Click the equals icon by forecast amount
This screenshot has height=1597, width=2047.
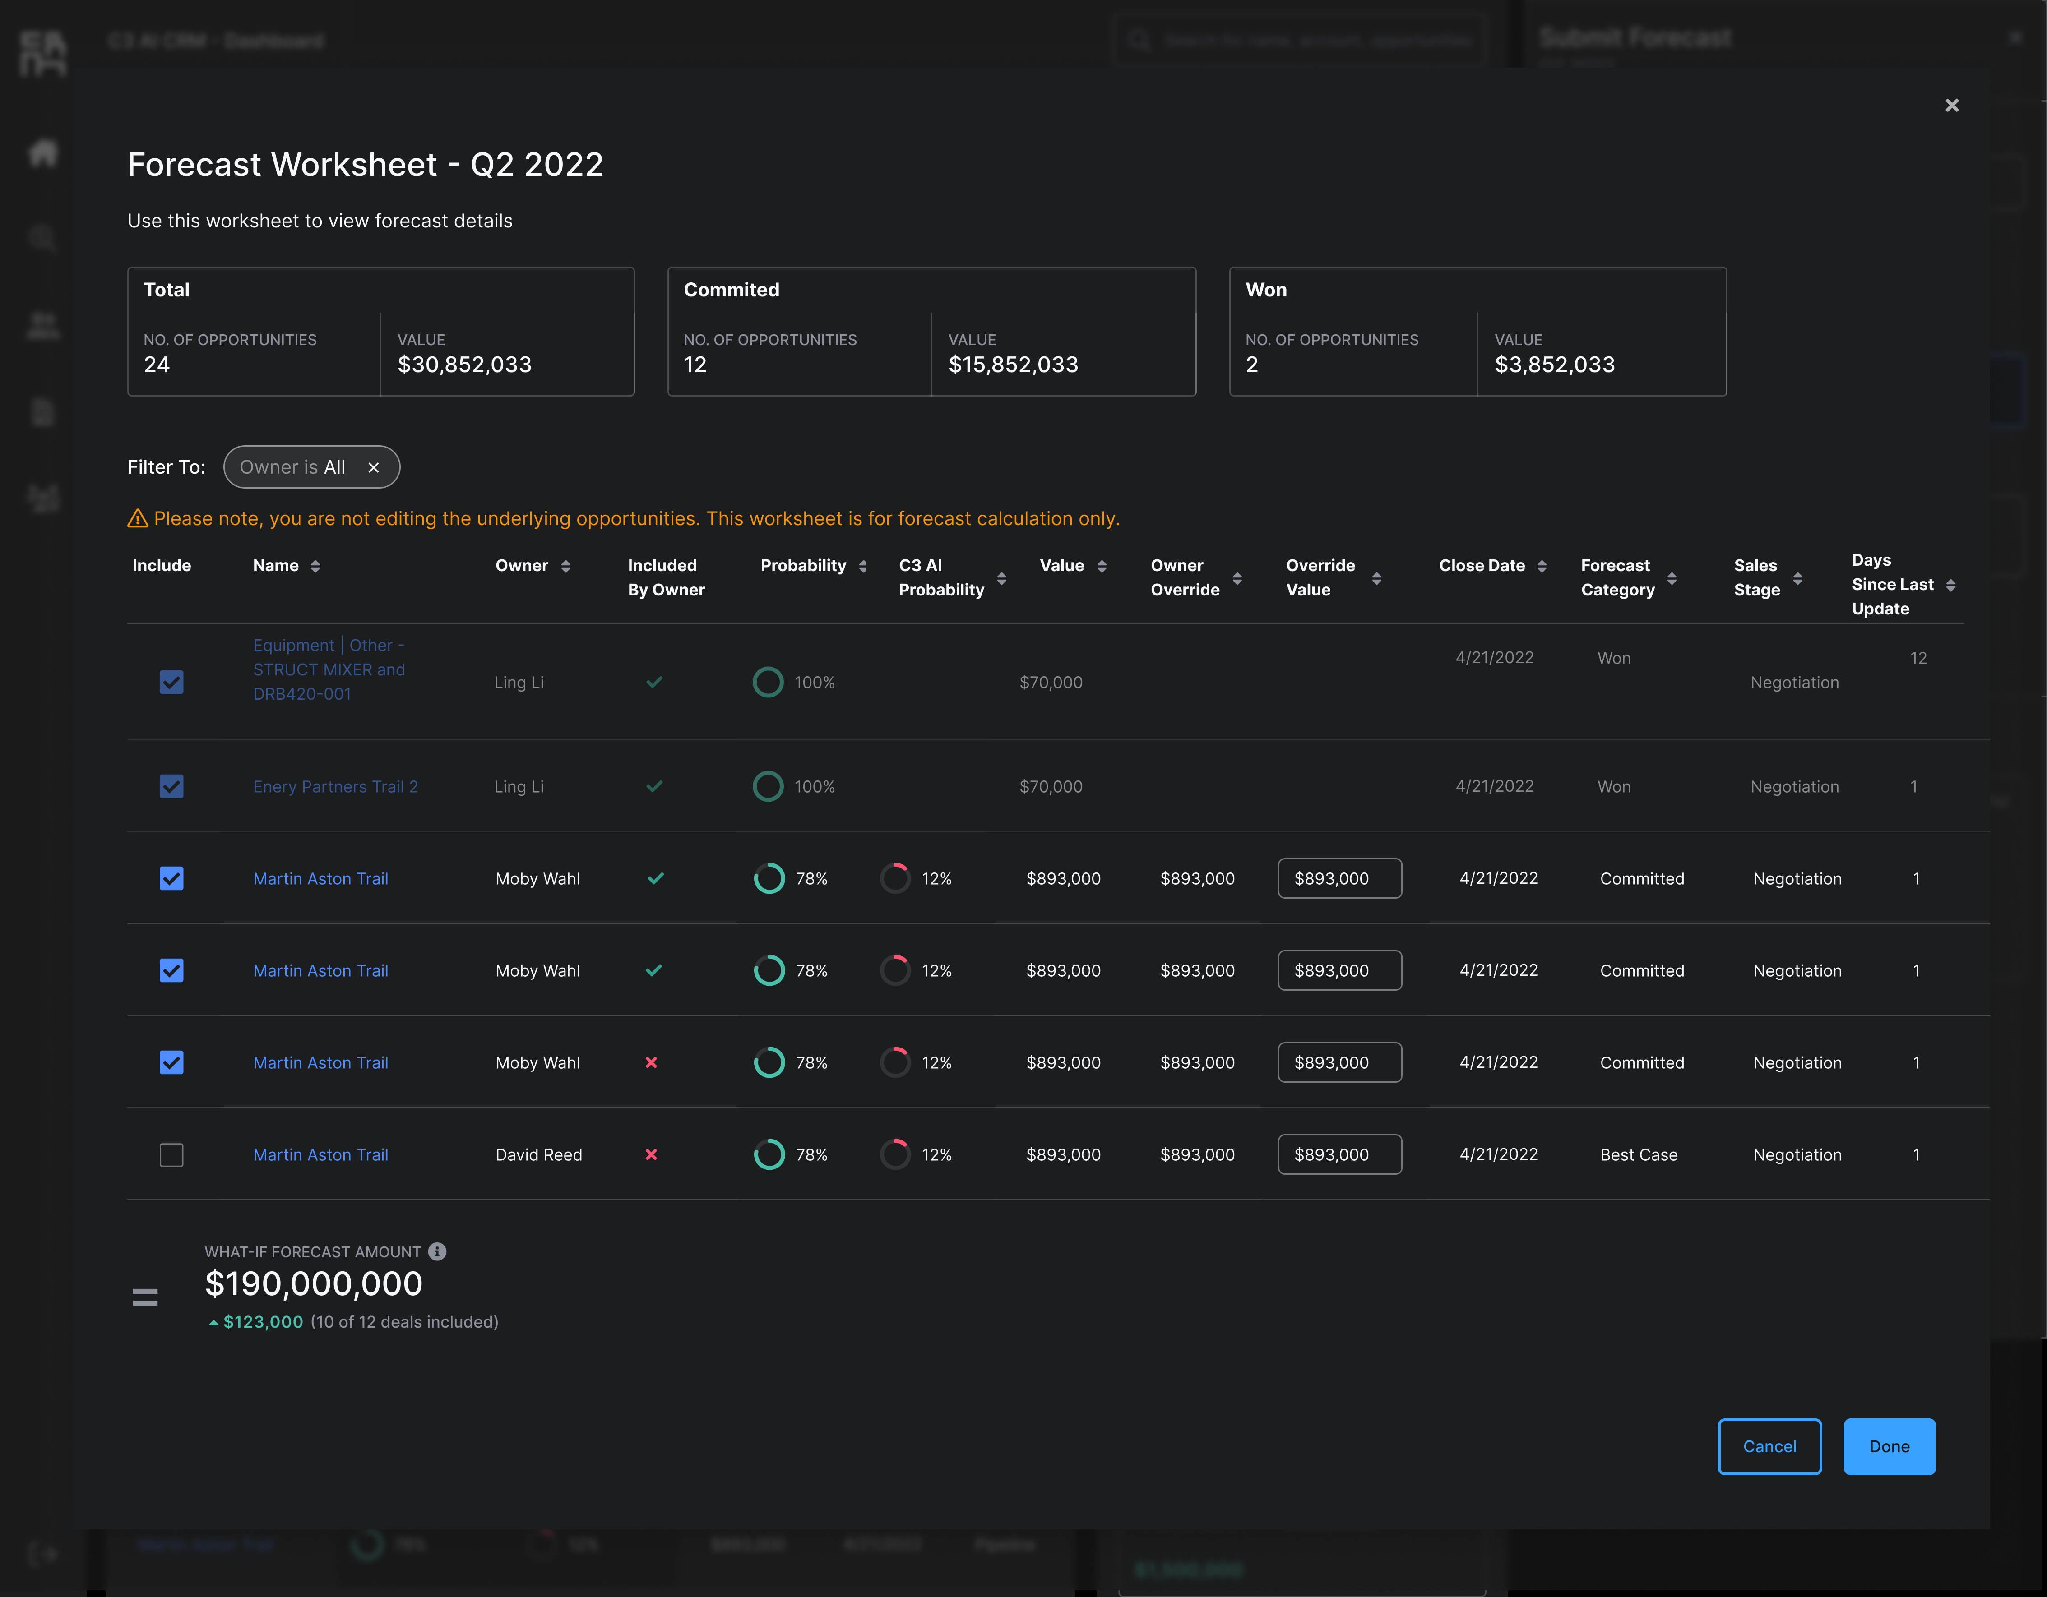coord(145,1297)
